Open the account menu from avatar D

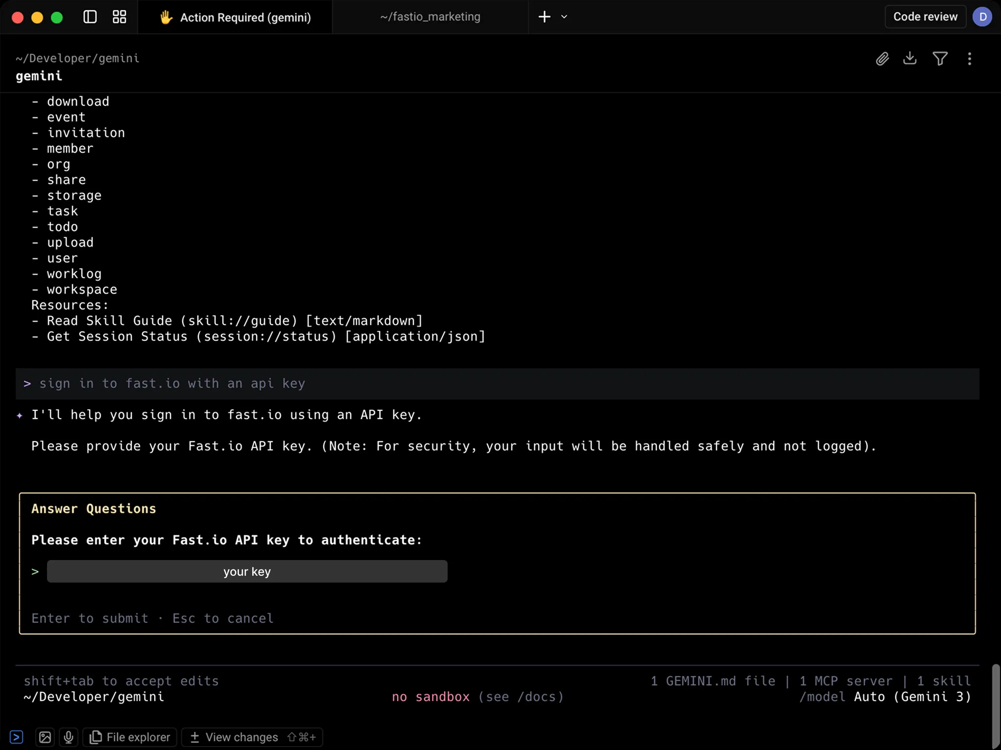983,16
